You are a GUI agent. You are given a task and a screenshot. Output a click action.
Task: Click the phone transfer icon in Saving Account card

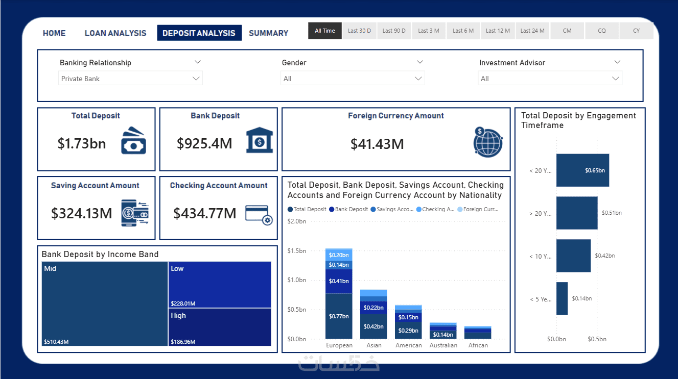[x=135, y=213]
